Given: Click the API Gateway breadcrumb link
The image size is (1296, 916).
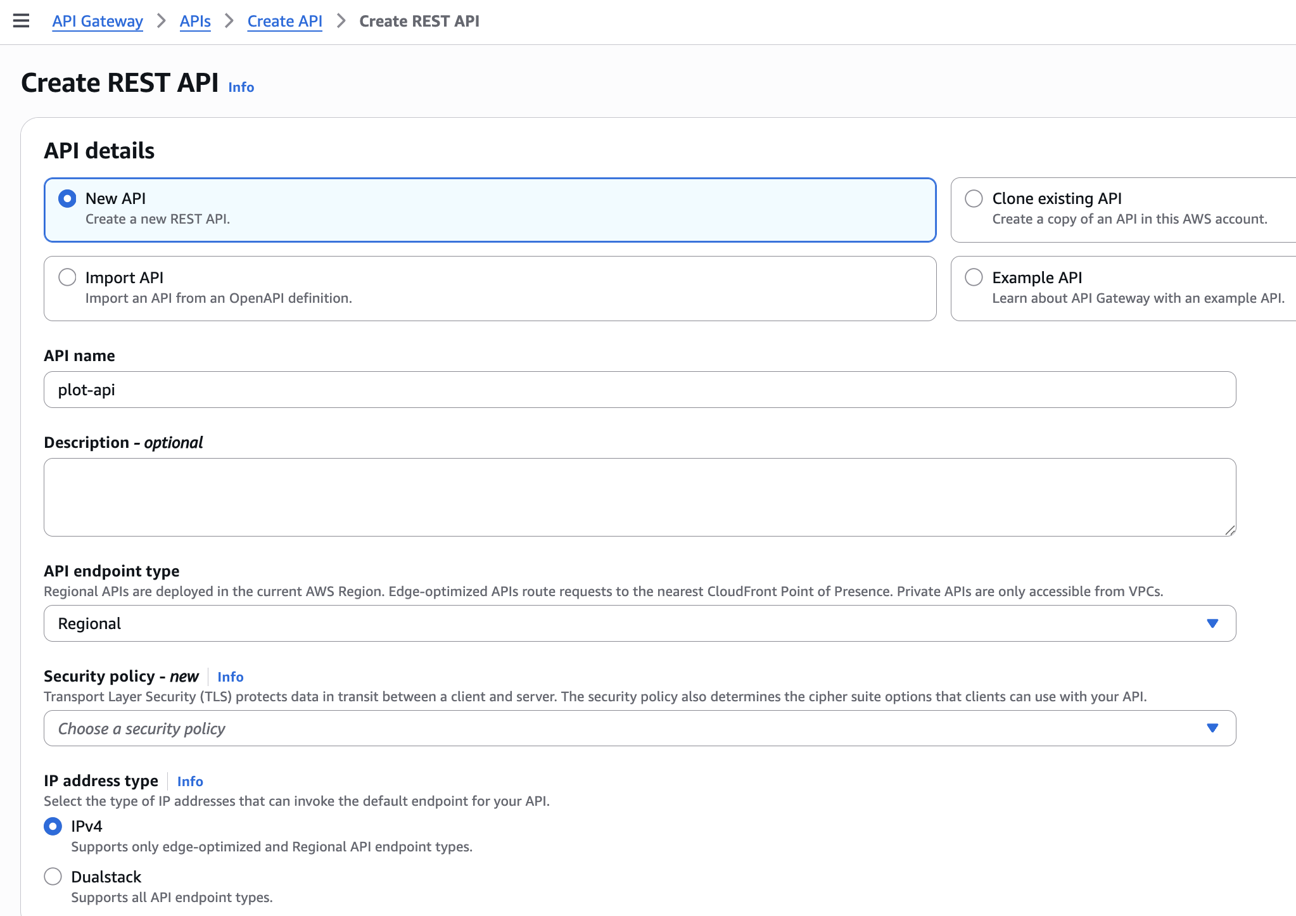Looking at the screenshot, I should (x=98, y=21).
